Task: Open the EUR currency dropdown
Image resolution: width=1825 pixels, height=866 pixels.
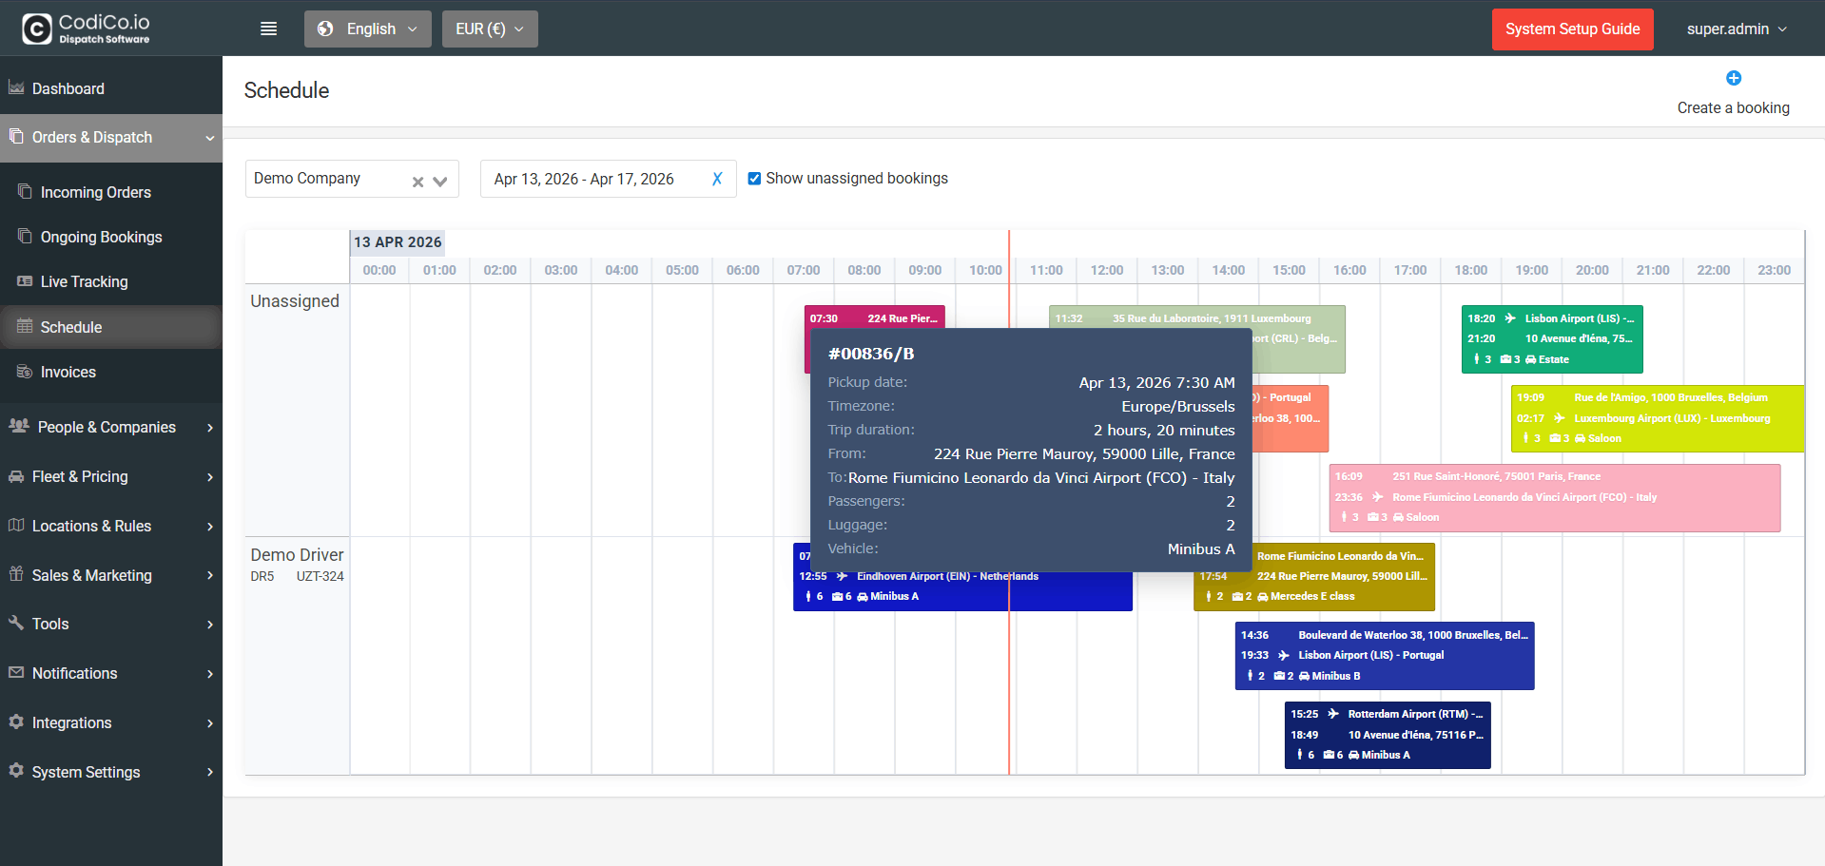Action: pos(490,29)
